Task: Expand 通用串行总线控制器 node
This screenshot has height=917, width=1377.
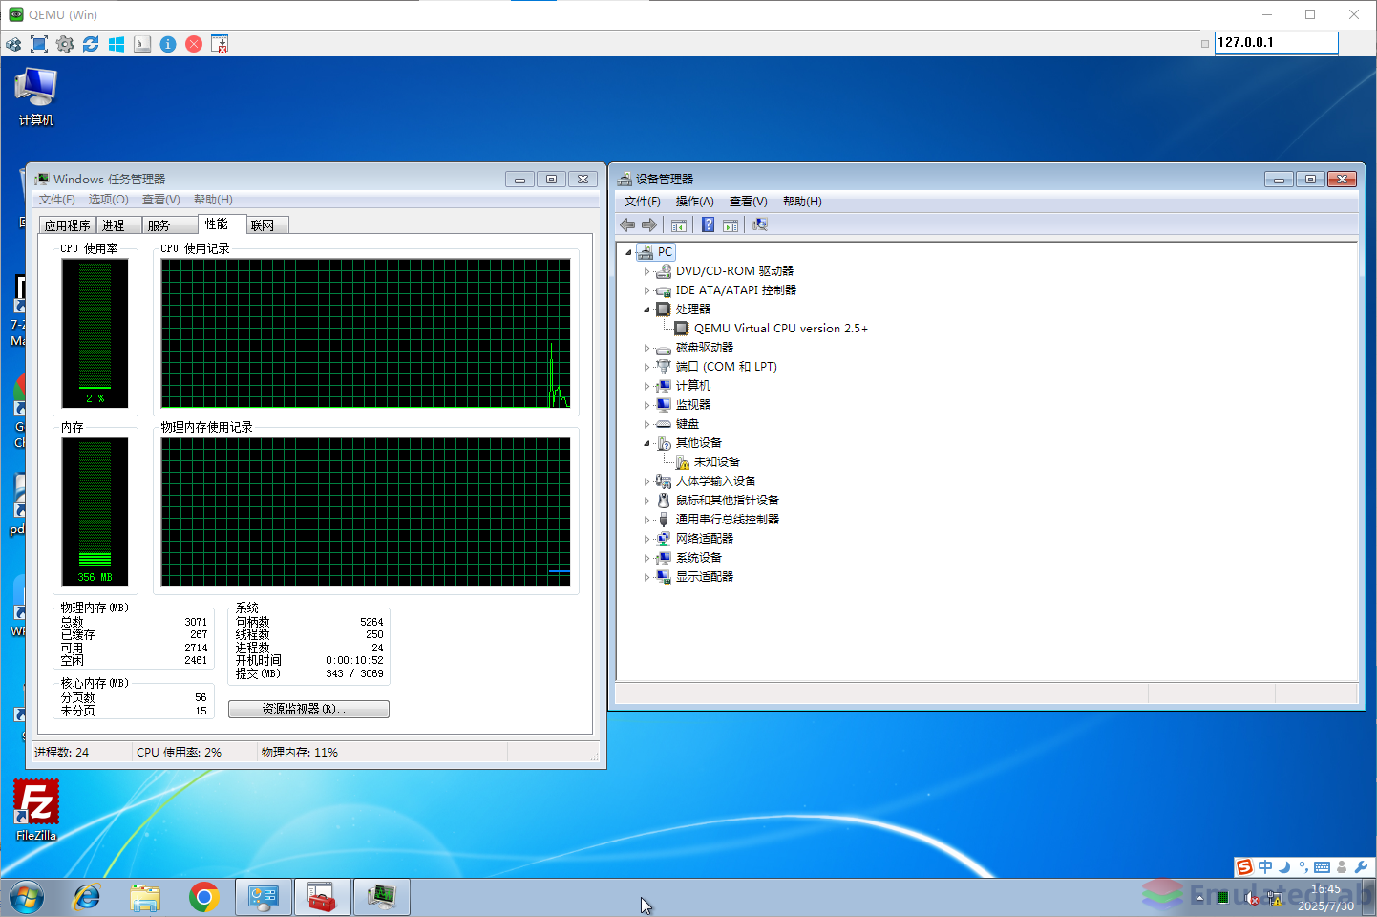Action: point(646,520)
